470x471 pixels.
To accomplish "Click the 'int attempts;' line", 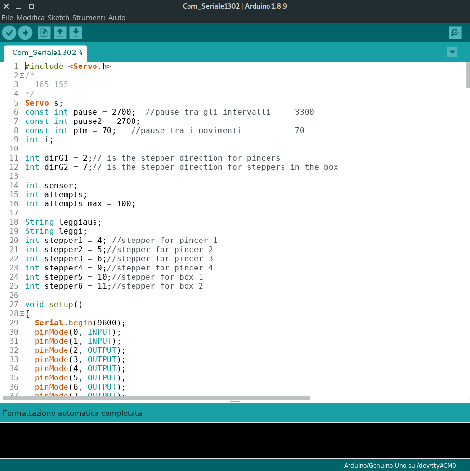I will [x=56, y=195].
